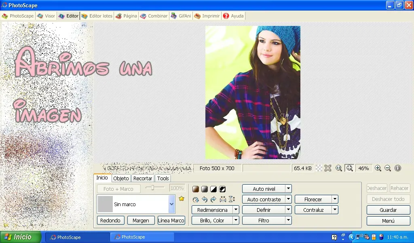Apply the grayscale effect icon
The height and width of the screenshot is (243, 414).
tap(205, 189)
